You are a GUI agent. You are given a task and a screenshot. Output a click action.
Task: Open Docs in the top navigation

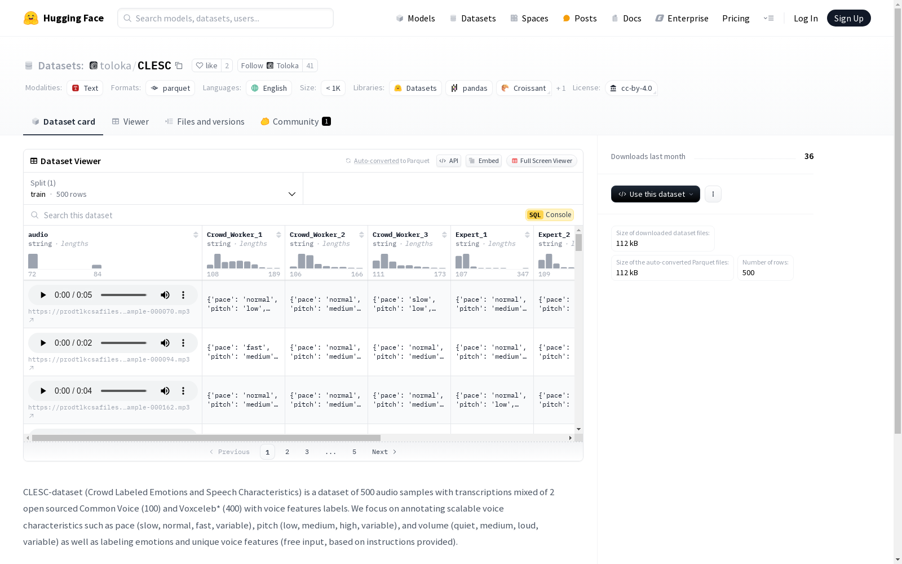tap(626, 18)
